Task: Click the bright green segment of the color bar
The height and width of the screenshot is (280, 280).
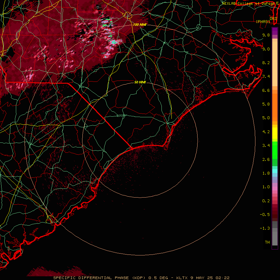Action: pos(275,150)
